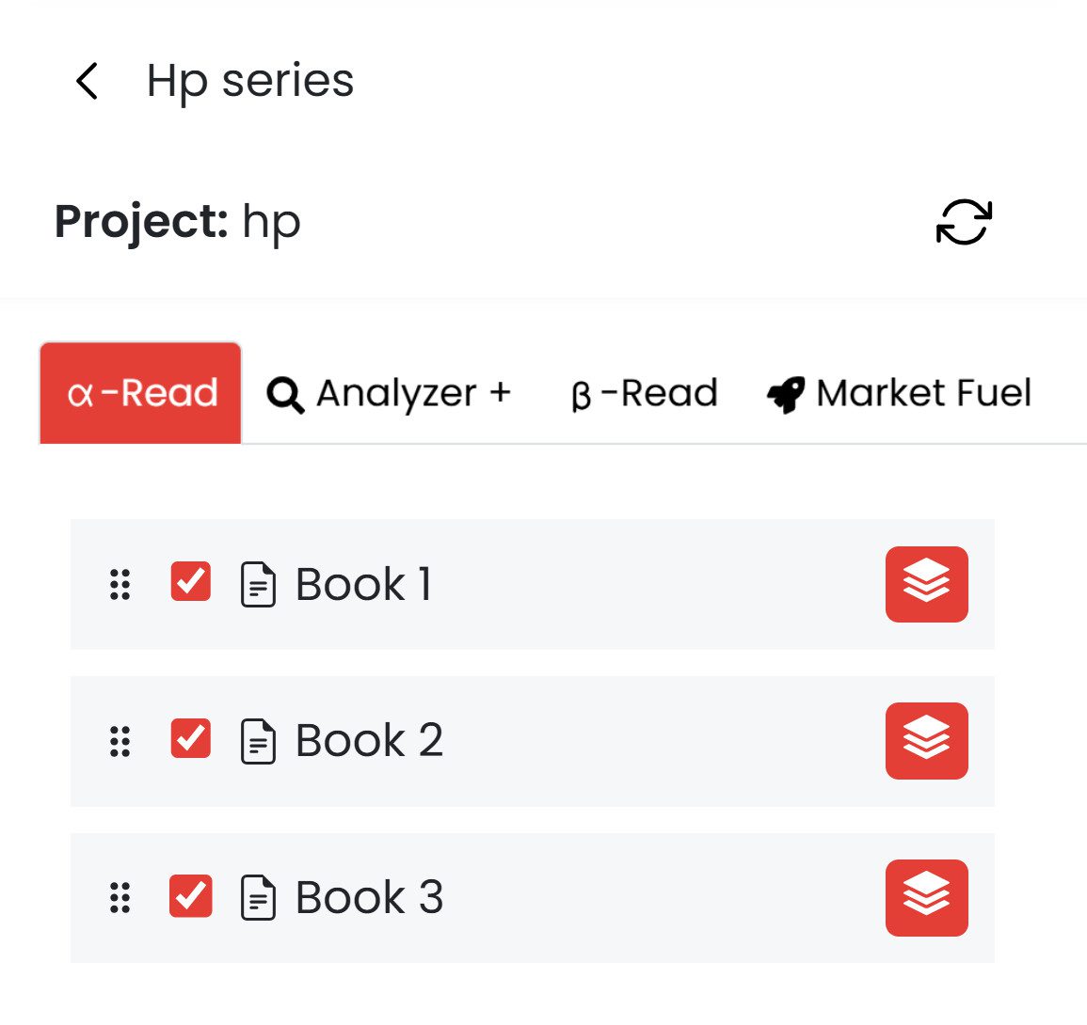Switch to the β-Read tab
The image size is (1087, 1025).
tap(645, 393)
